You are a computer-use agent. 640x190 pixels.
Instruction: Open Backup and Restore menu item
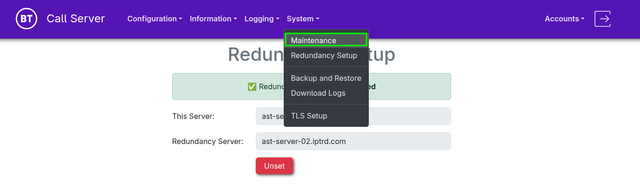326,78
